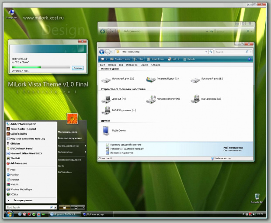Click the power button in Start menu
Viewport: 271px width, 223px height.
76,207
